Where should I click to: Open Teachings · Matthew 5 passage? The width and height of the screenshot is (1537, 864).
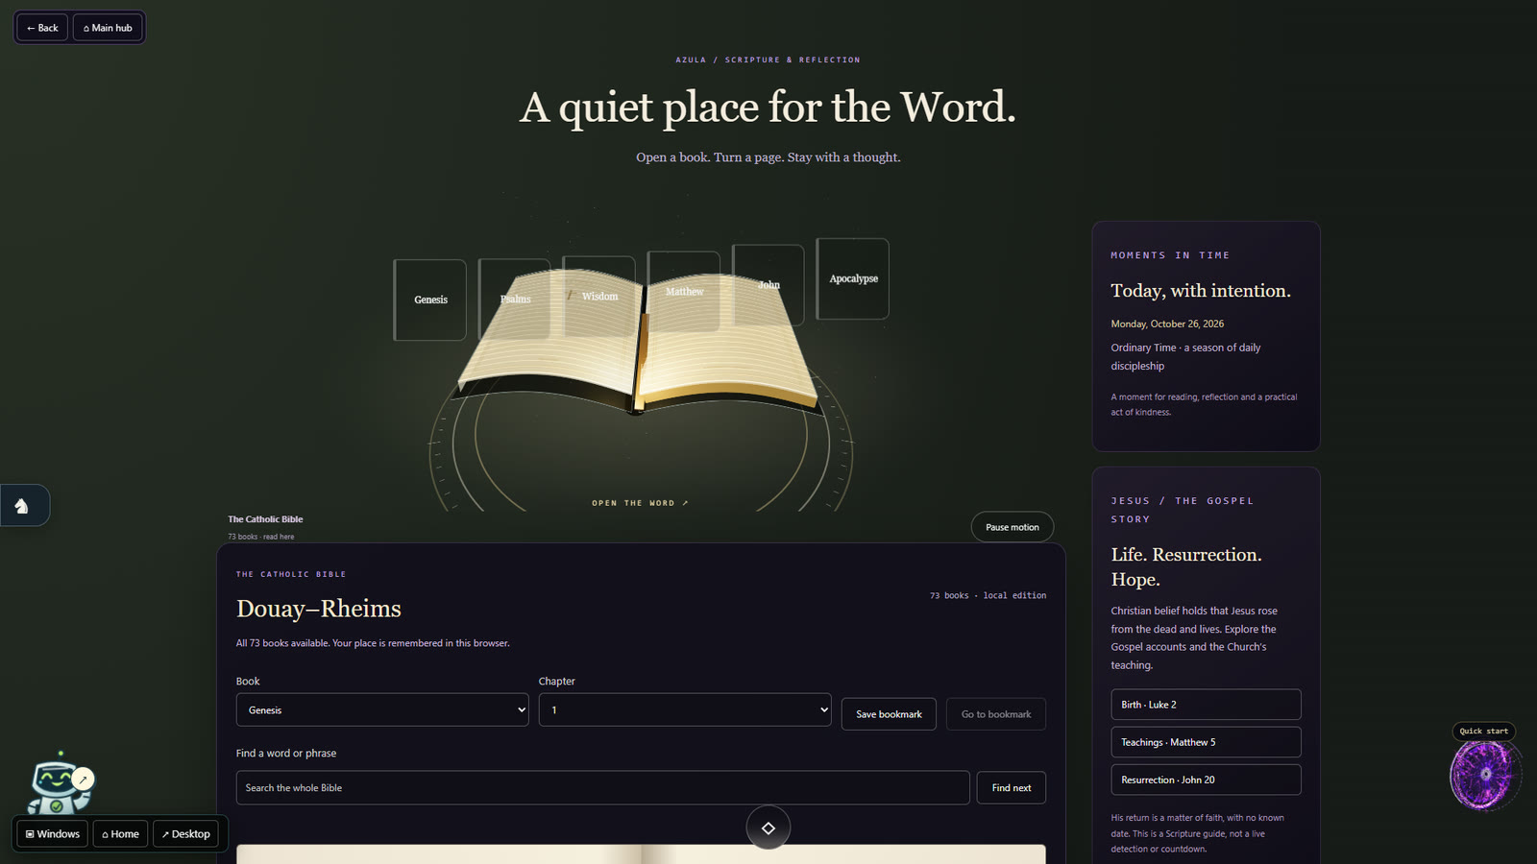pyautogui.click(x=1207, y=742)
